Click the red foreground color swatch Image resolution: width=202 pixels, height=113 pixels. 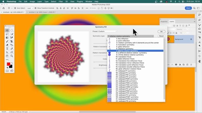[x=9, y=64]
